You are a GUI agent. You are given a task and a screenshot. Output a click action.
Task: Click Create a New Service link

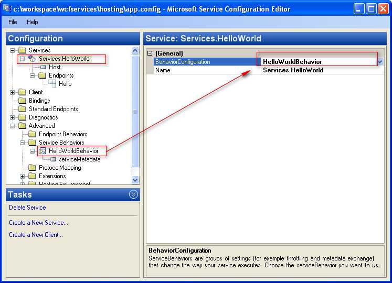point(38,223)
